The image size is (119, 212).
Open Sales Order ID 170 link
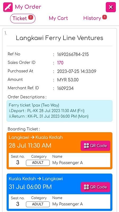point(60,63)
